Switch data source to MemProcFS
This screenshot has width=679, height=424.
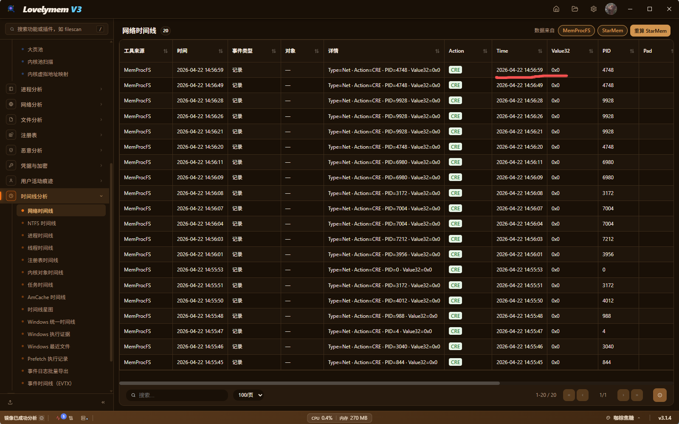pos(576,31)
